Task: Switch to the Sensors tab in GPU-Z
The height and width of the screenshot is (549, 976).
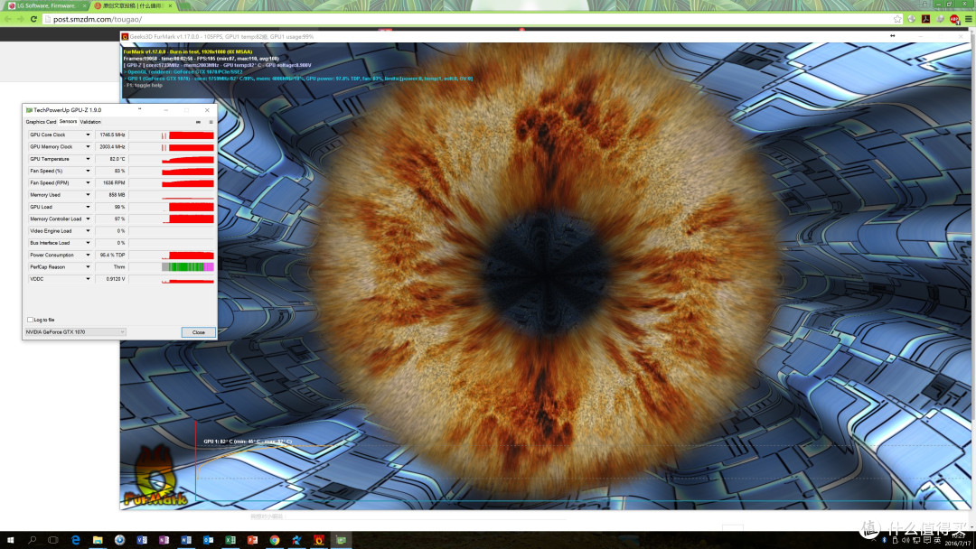Action: pos(68,122)
